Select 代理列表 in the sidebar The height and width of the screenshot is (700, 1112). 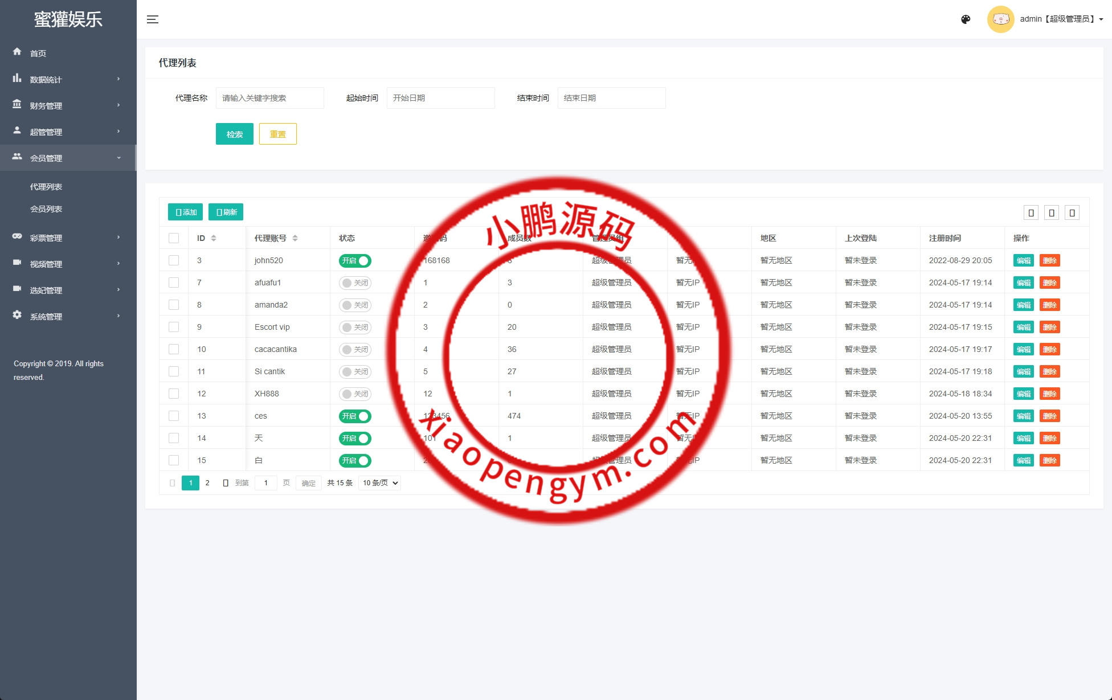[x=46, y=187]
